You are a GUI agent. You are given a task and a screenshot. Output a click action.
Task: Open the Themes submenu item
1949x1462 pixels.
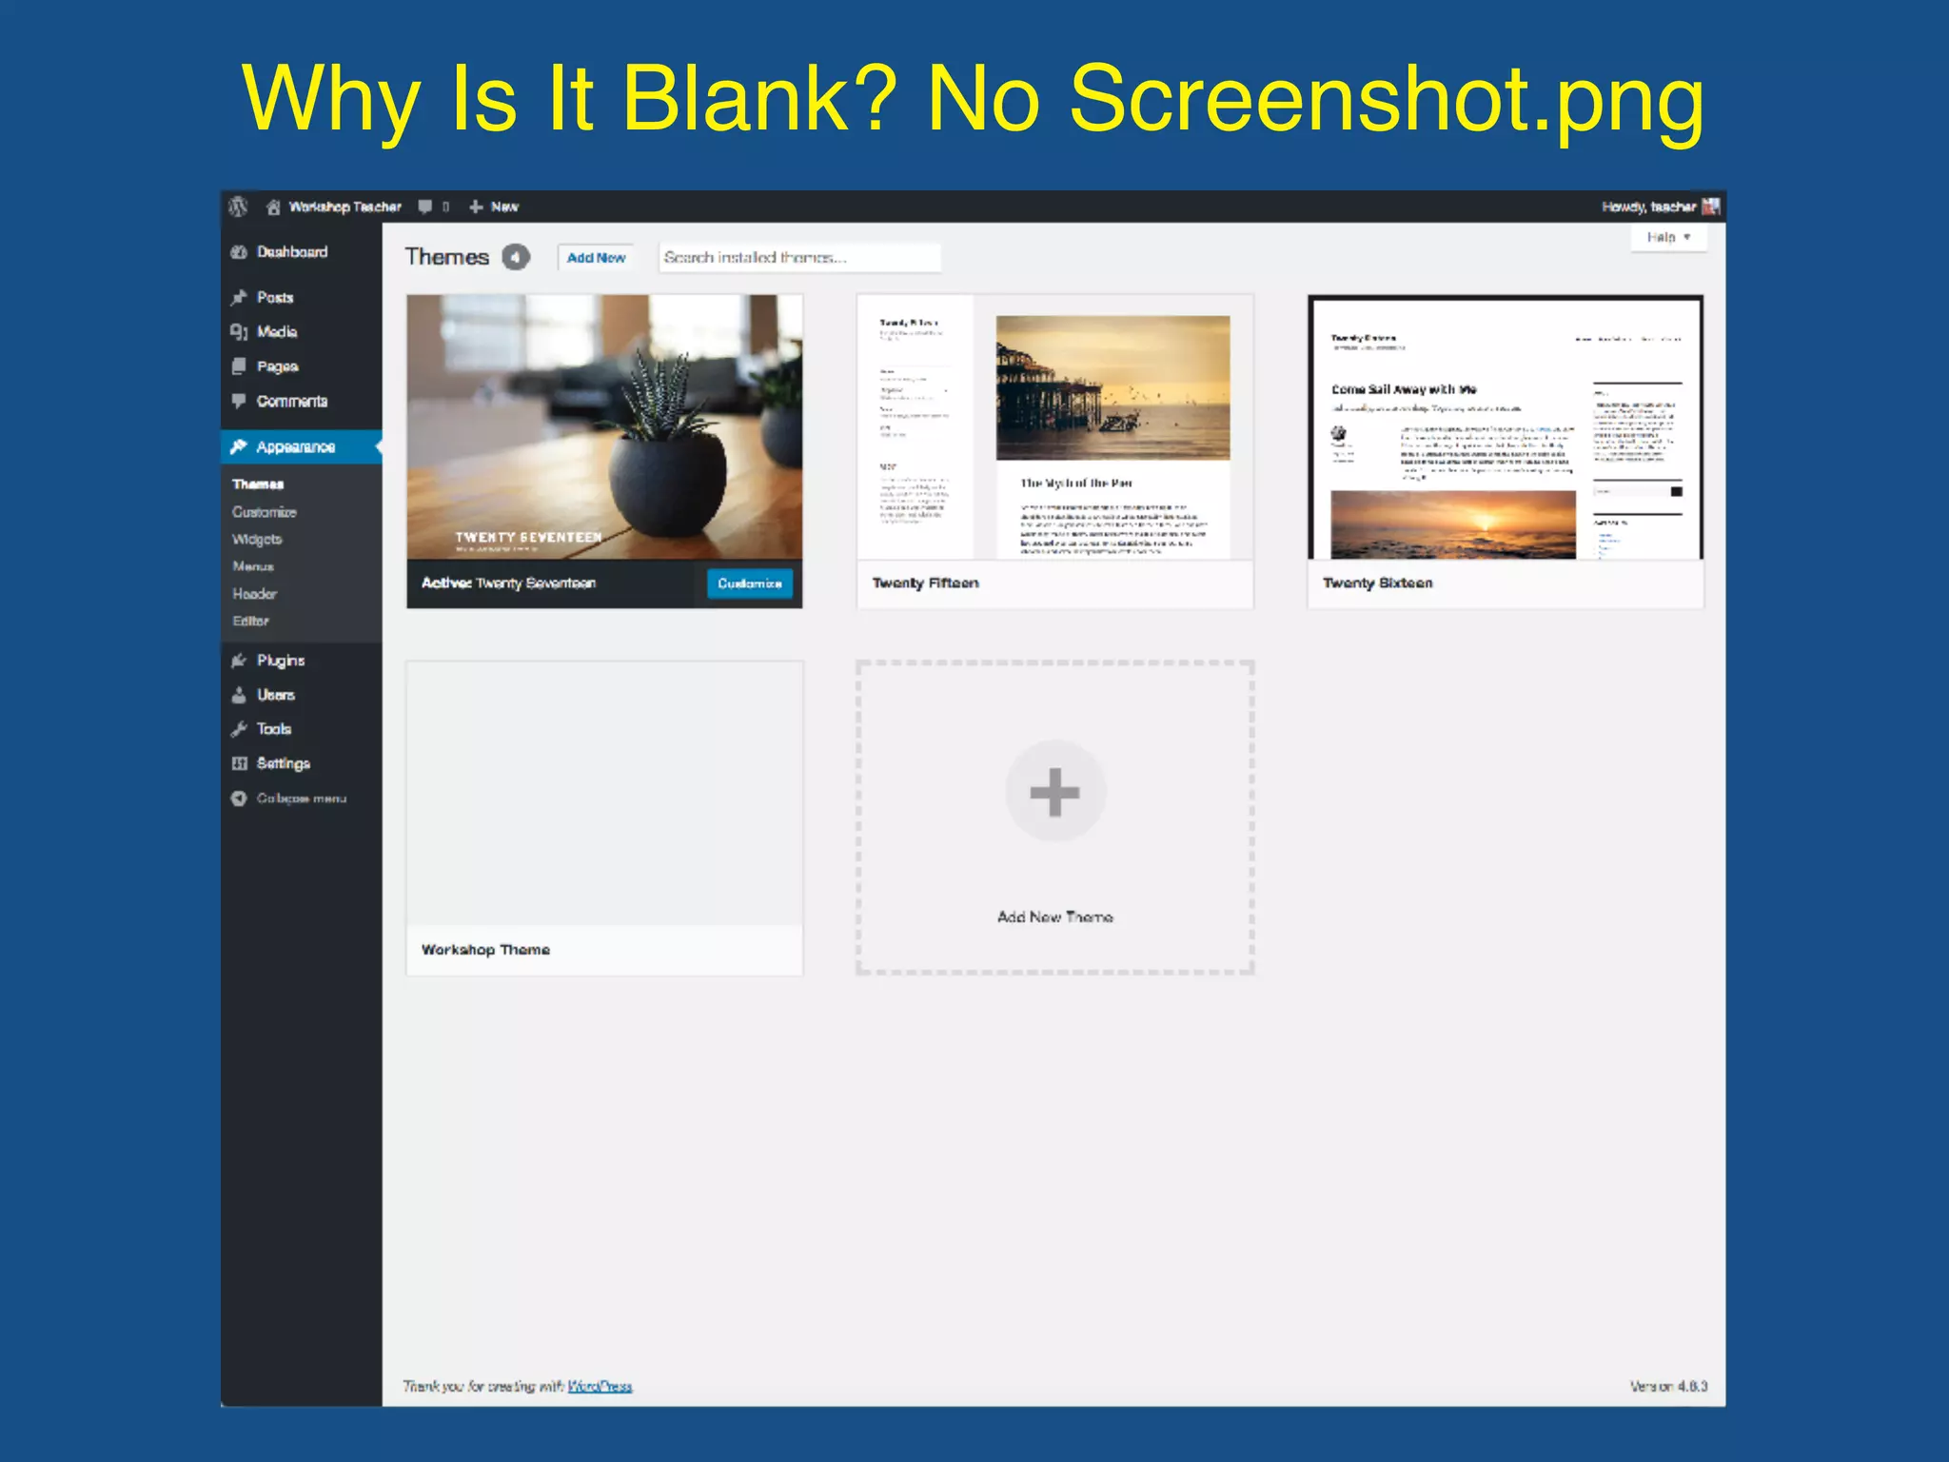258,484
